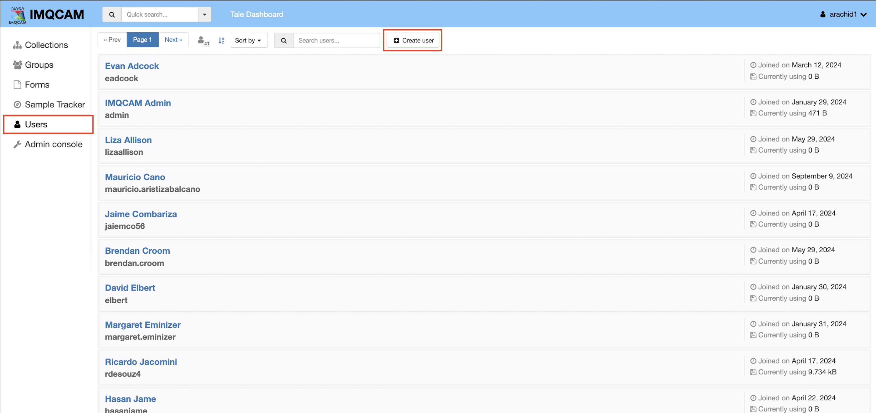The height and width of the screenshot is (413, 876).
Task: Click the Users person icon in sidebar
Action: [17, 125]
